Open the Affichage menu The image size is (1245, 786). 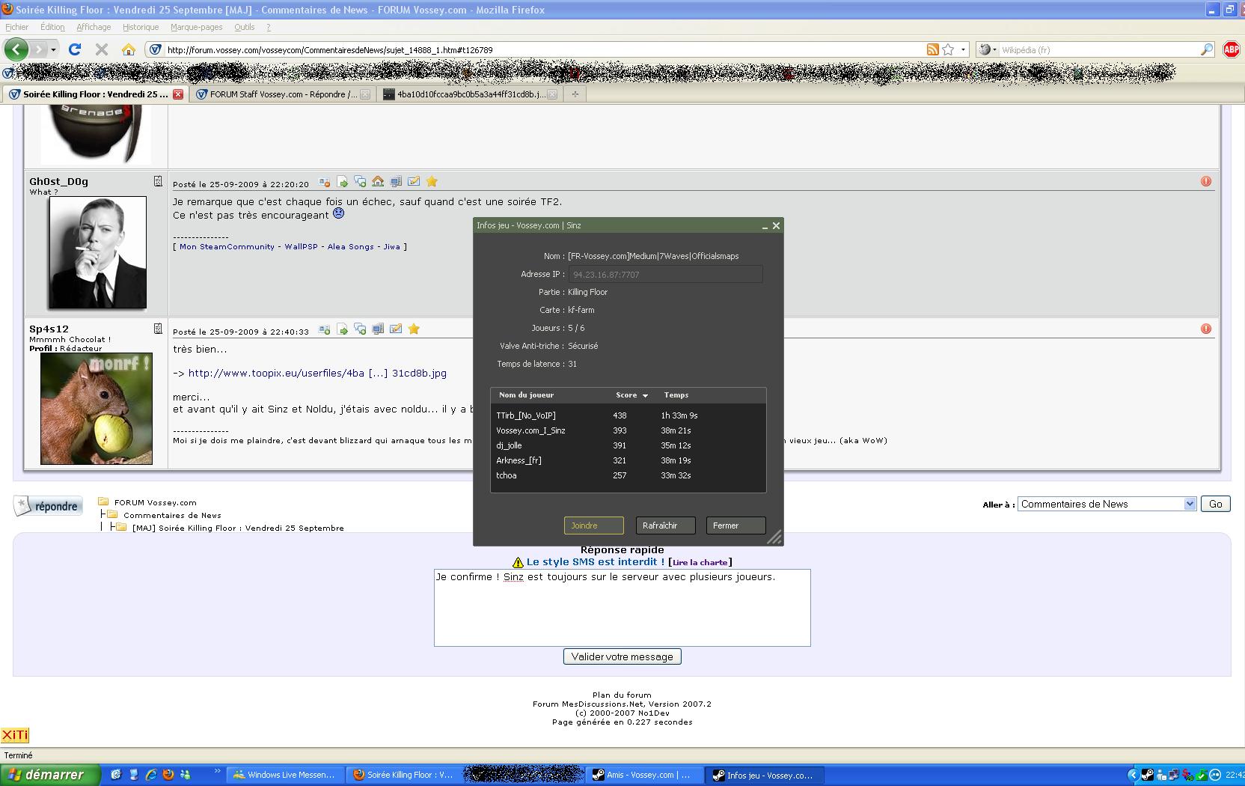click(94, 27)
